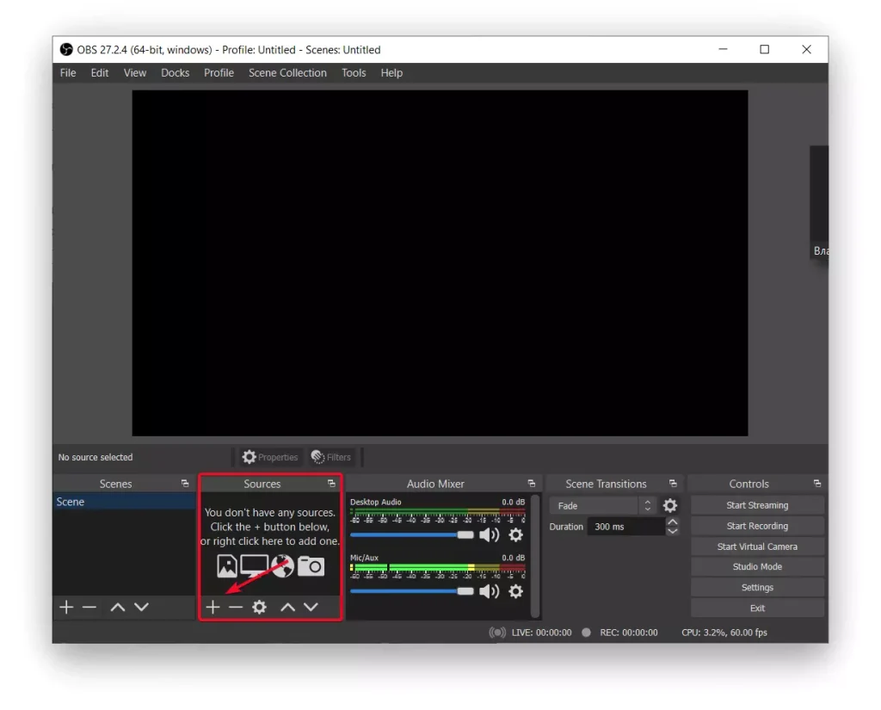Click the Exit button
Screen dimensions: 881x710
coord(757,608)
